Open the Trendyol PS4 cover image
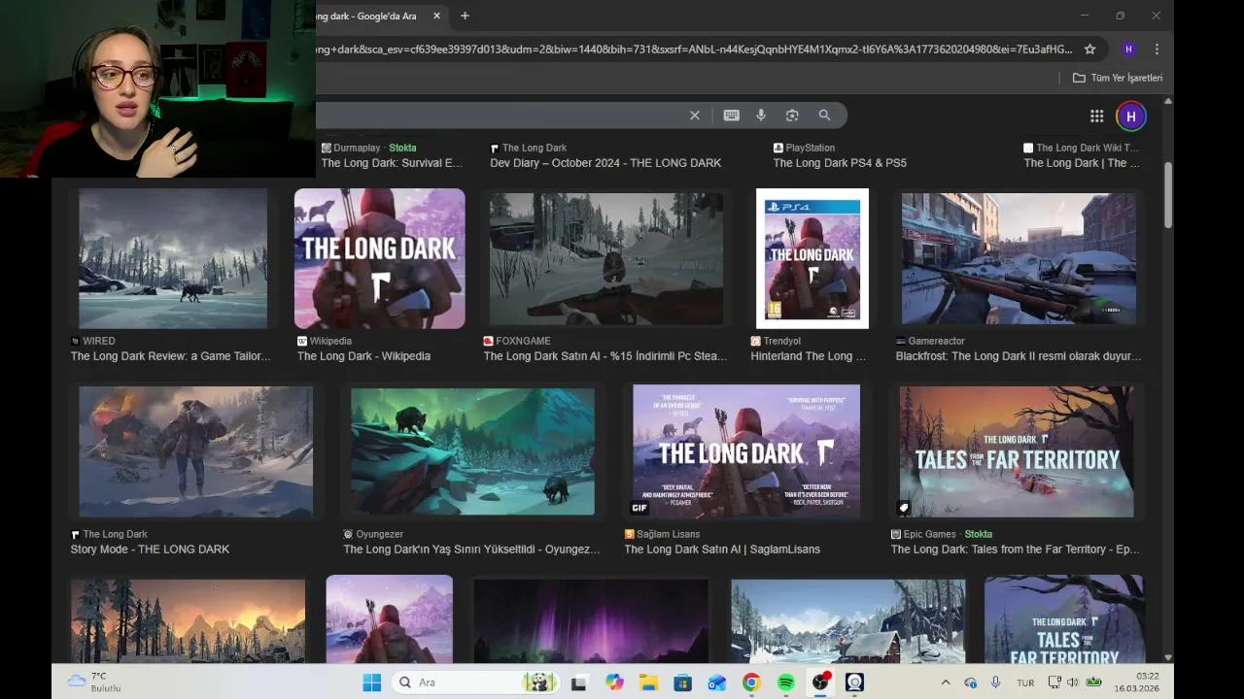Screen dimensions: 1244x699 pyautogui.click(x=812, y=258)
